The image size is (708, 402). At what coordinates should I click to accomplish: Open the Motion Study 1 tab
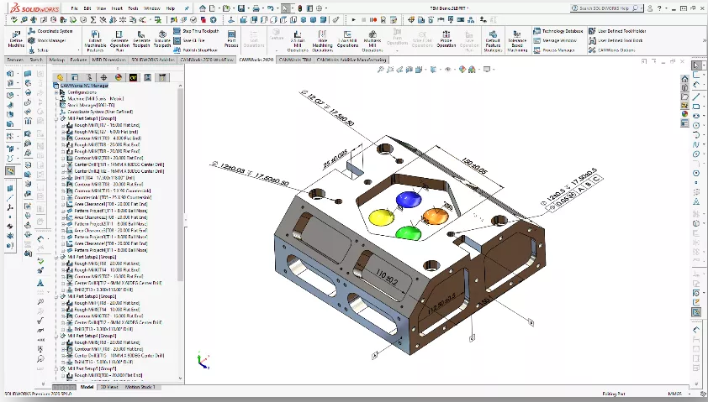[x=140, y=387]
